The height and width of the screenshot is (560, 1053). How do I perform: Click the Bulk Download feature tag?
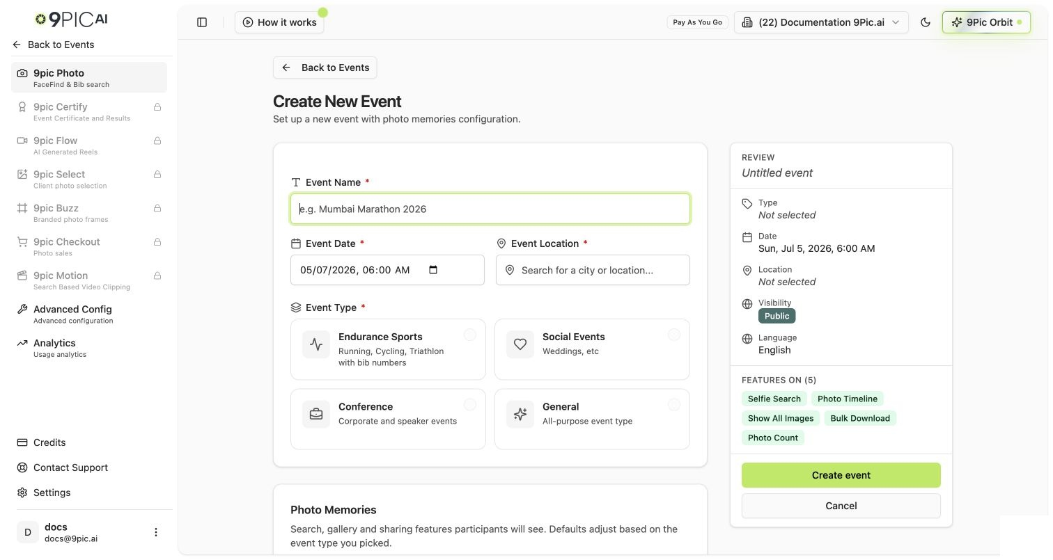860,418
